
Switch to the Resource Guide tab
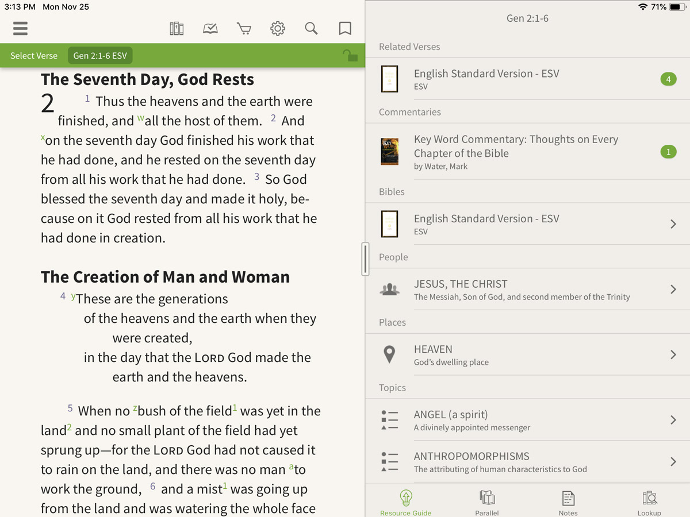tap(406, 502)
